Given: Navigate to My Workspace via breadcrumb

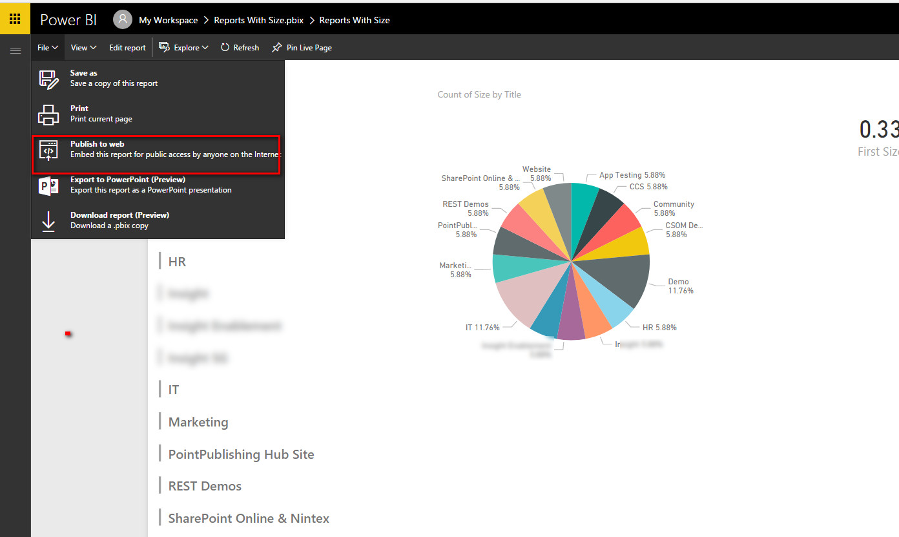Looking at the screenshot, I should tap(167, 19).
